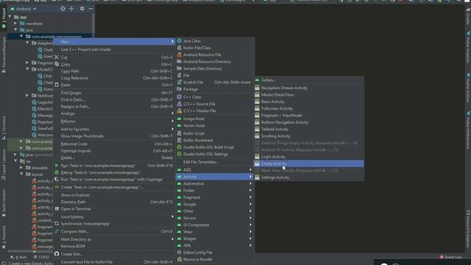Click the Sample Data Directory icon
The height and width of the screenshot is (265, 471).
coord(180,68)
